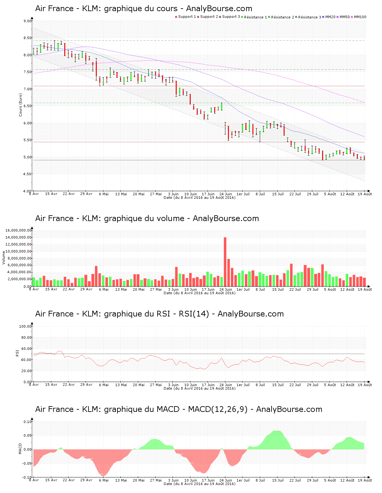Click the '16,000,000.00' volume axis tick
The height and width of the screenshot is (493, 382).
click(18, 230)
